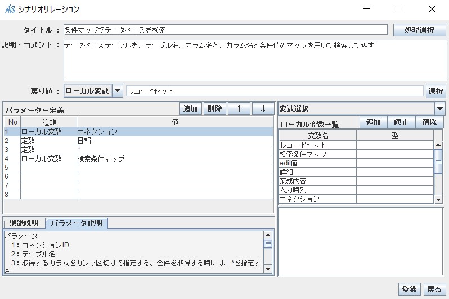Click the move-down arrow button in parameter definitions
The width and height of the screenshot is (449, 299).
click(x=263, y=109)
